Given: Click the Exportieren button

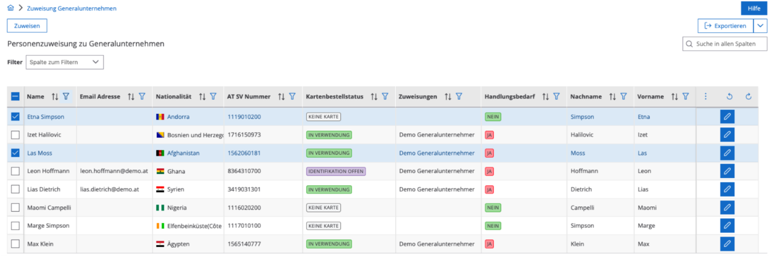Looking at the screenshot, I should point(725,26).
